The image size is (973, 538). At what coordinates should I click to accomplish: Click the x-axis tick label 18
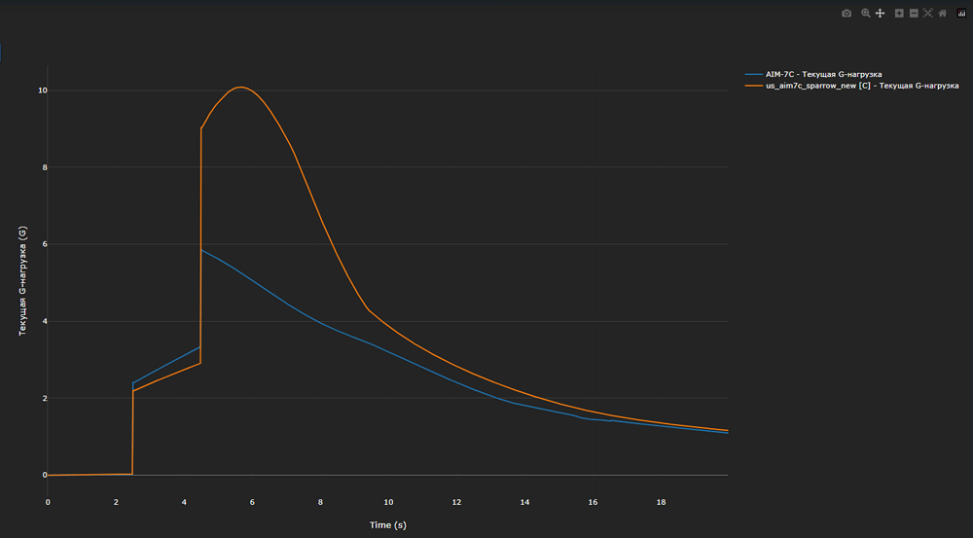click(x=661, y=502)
